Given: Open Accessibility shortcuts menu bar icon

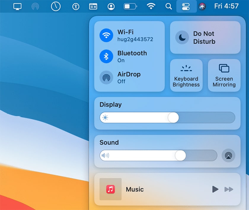Looking at the screenshot, I should (76, 7).
